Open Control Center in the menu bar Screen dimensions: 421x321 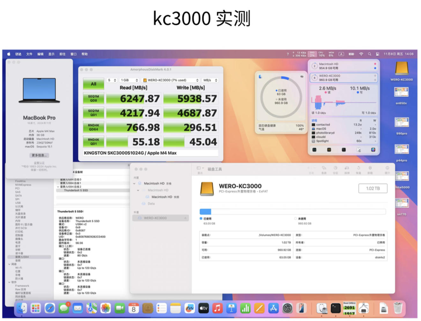(377, 54)
